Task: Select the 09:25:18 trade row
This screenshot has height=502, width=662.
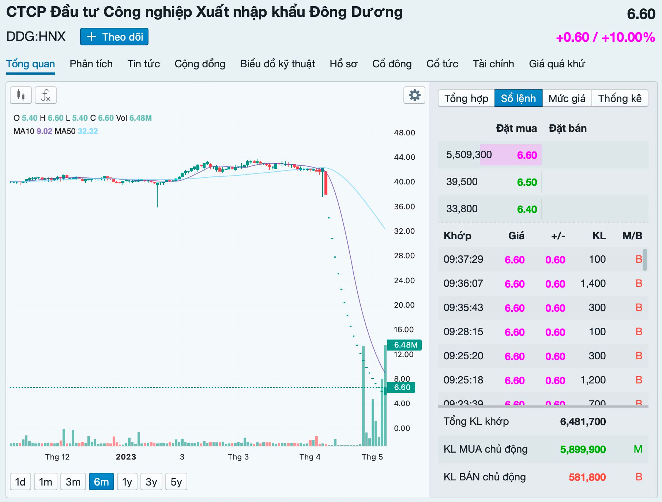Action: tap(543, 380)
